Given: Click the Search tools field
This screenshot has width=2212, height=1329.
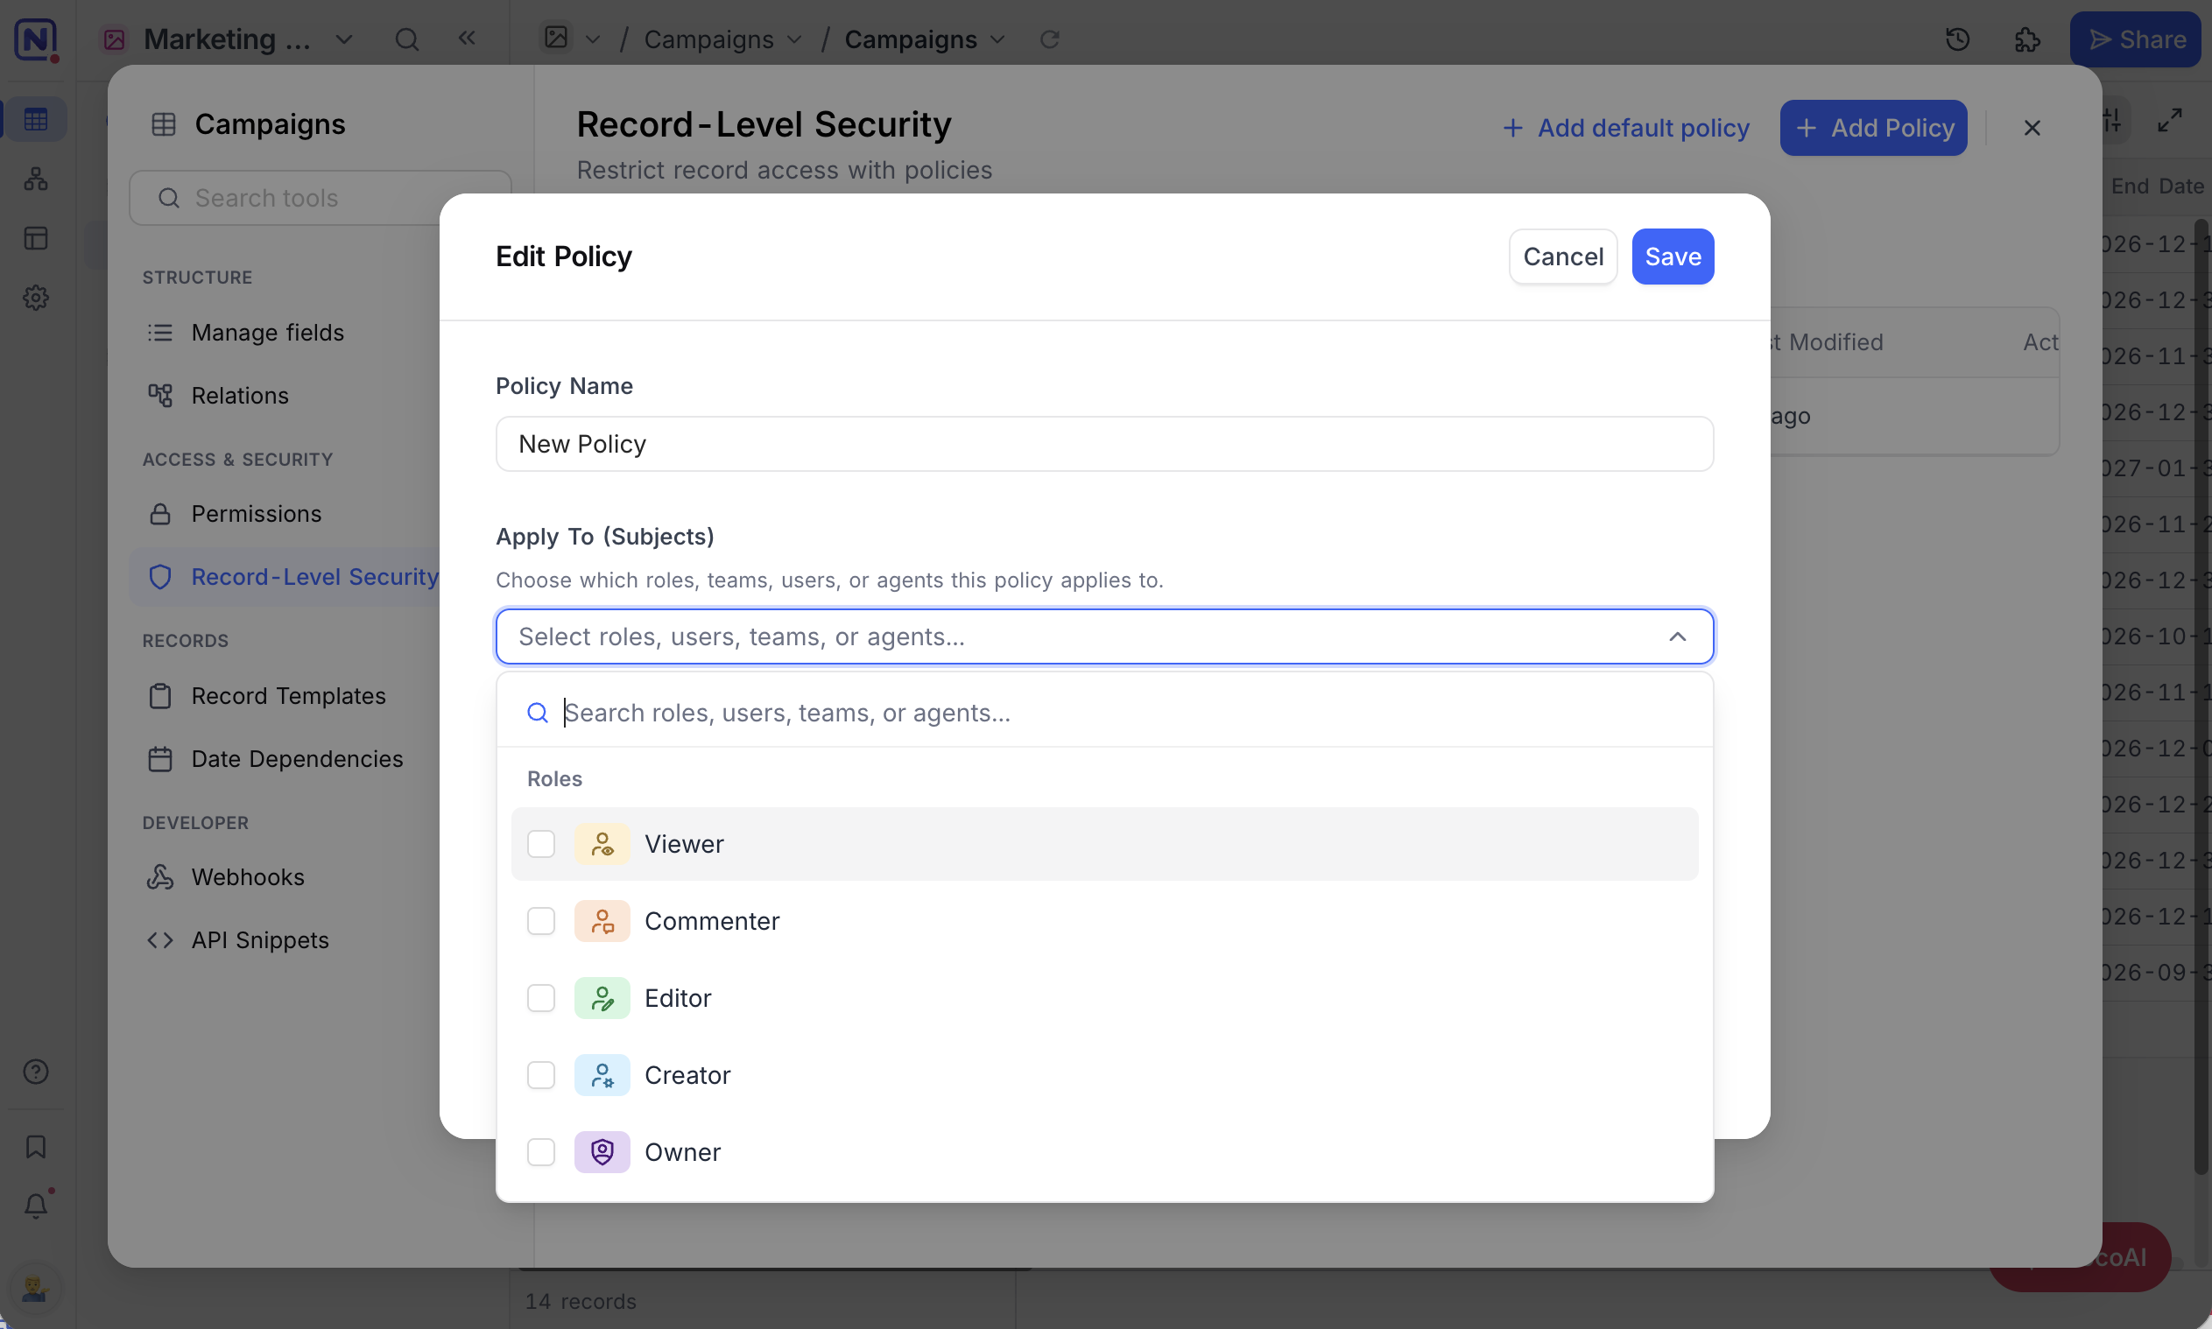Looking at the screenshot, I should click(x=320, y=198).
